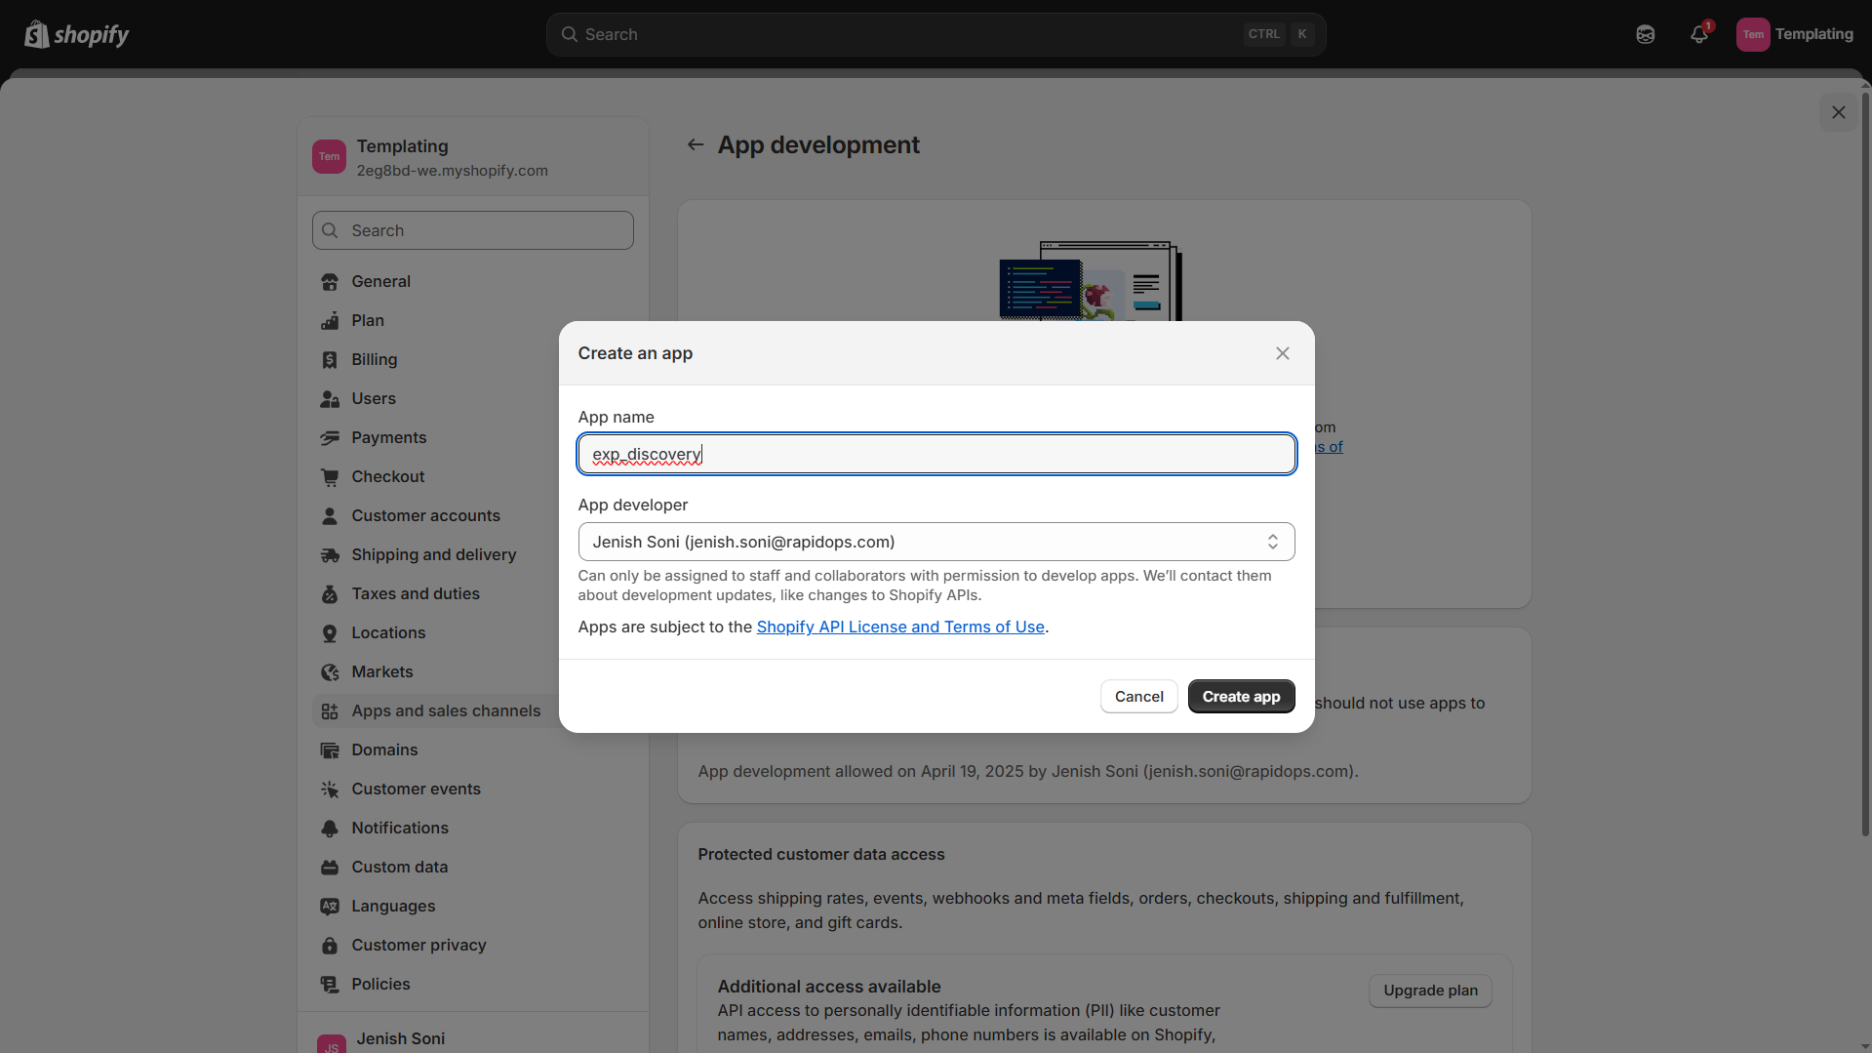This screenshot has height=1053, width=1872.
Task: Click the Customer privacy lock icon
Action: pyautogui.click(x=330, y=945)
